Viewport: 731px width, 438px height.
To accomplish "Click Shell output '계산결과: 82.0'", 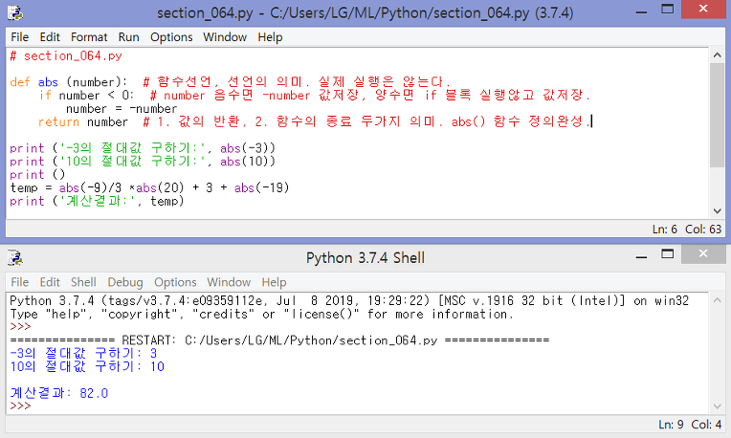I will 59,393.
